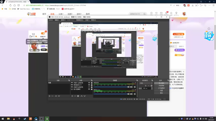Screen dimensions: 216x121
Task: Toggle lock on display capture source
Action: coord(92,89)
